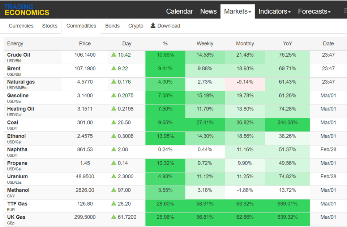Open the Natural gas commodity link
Viewport: 347px width, 227px height.
coord(21,82)
